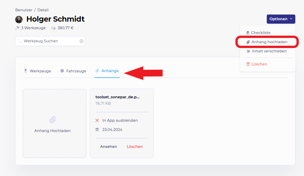Screen dimensions: 304x176
Task: Select the Anhänge tab
Action: pos(110,71)
